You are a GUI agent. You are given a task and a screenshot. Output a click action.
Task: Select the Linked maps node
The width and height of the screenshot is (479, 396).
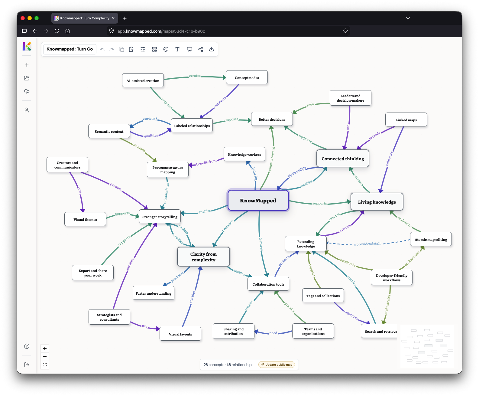click(406, 120)
